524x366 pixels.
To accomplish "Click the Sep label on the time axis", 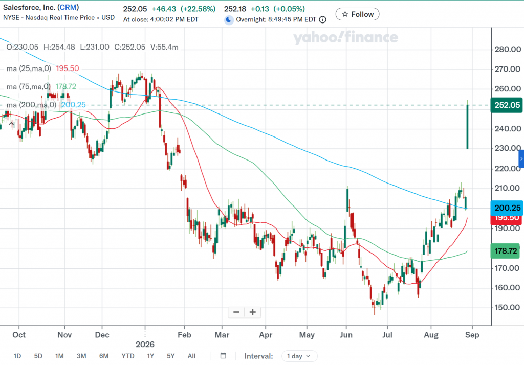I will [472, 335].
